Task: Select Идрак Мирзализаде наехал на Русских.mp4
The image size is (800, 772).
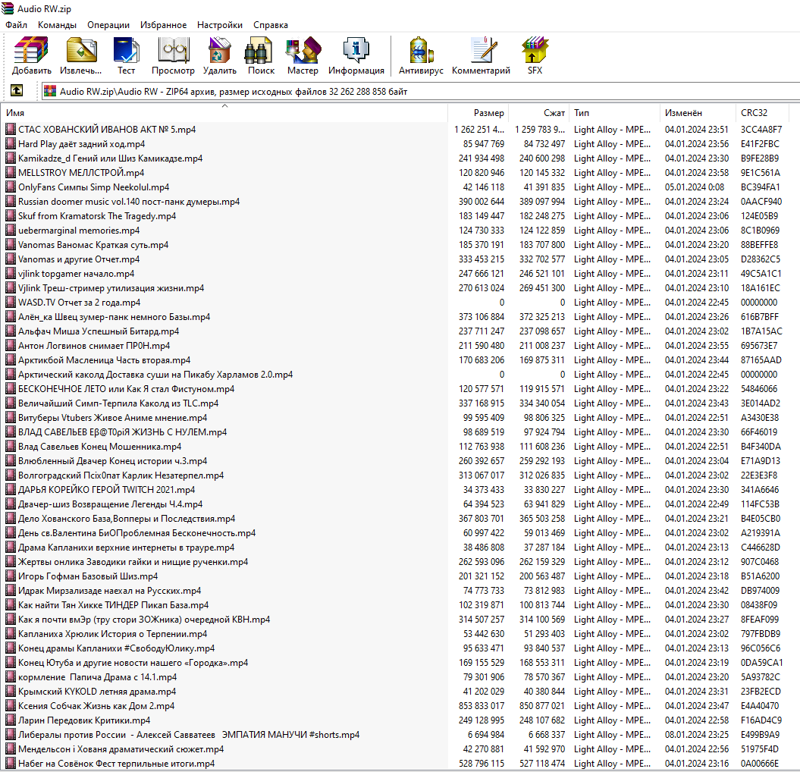Action: 110,590
